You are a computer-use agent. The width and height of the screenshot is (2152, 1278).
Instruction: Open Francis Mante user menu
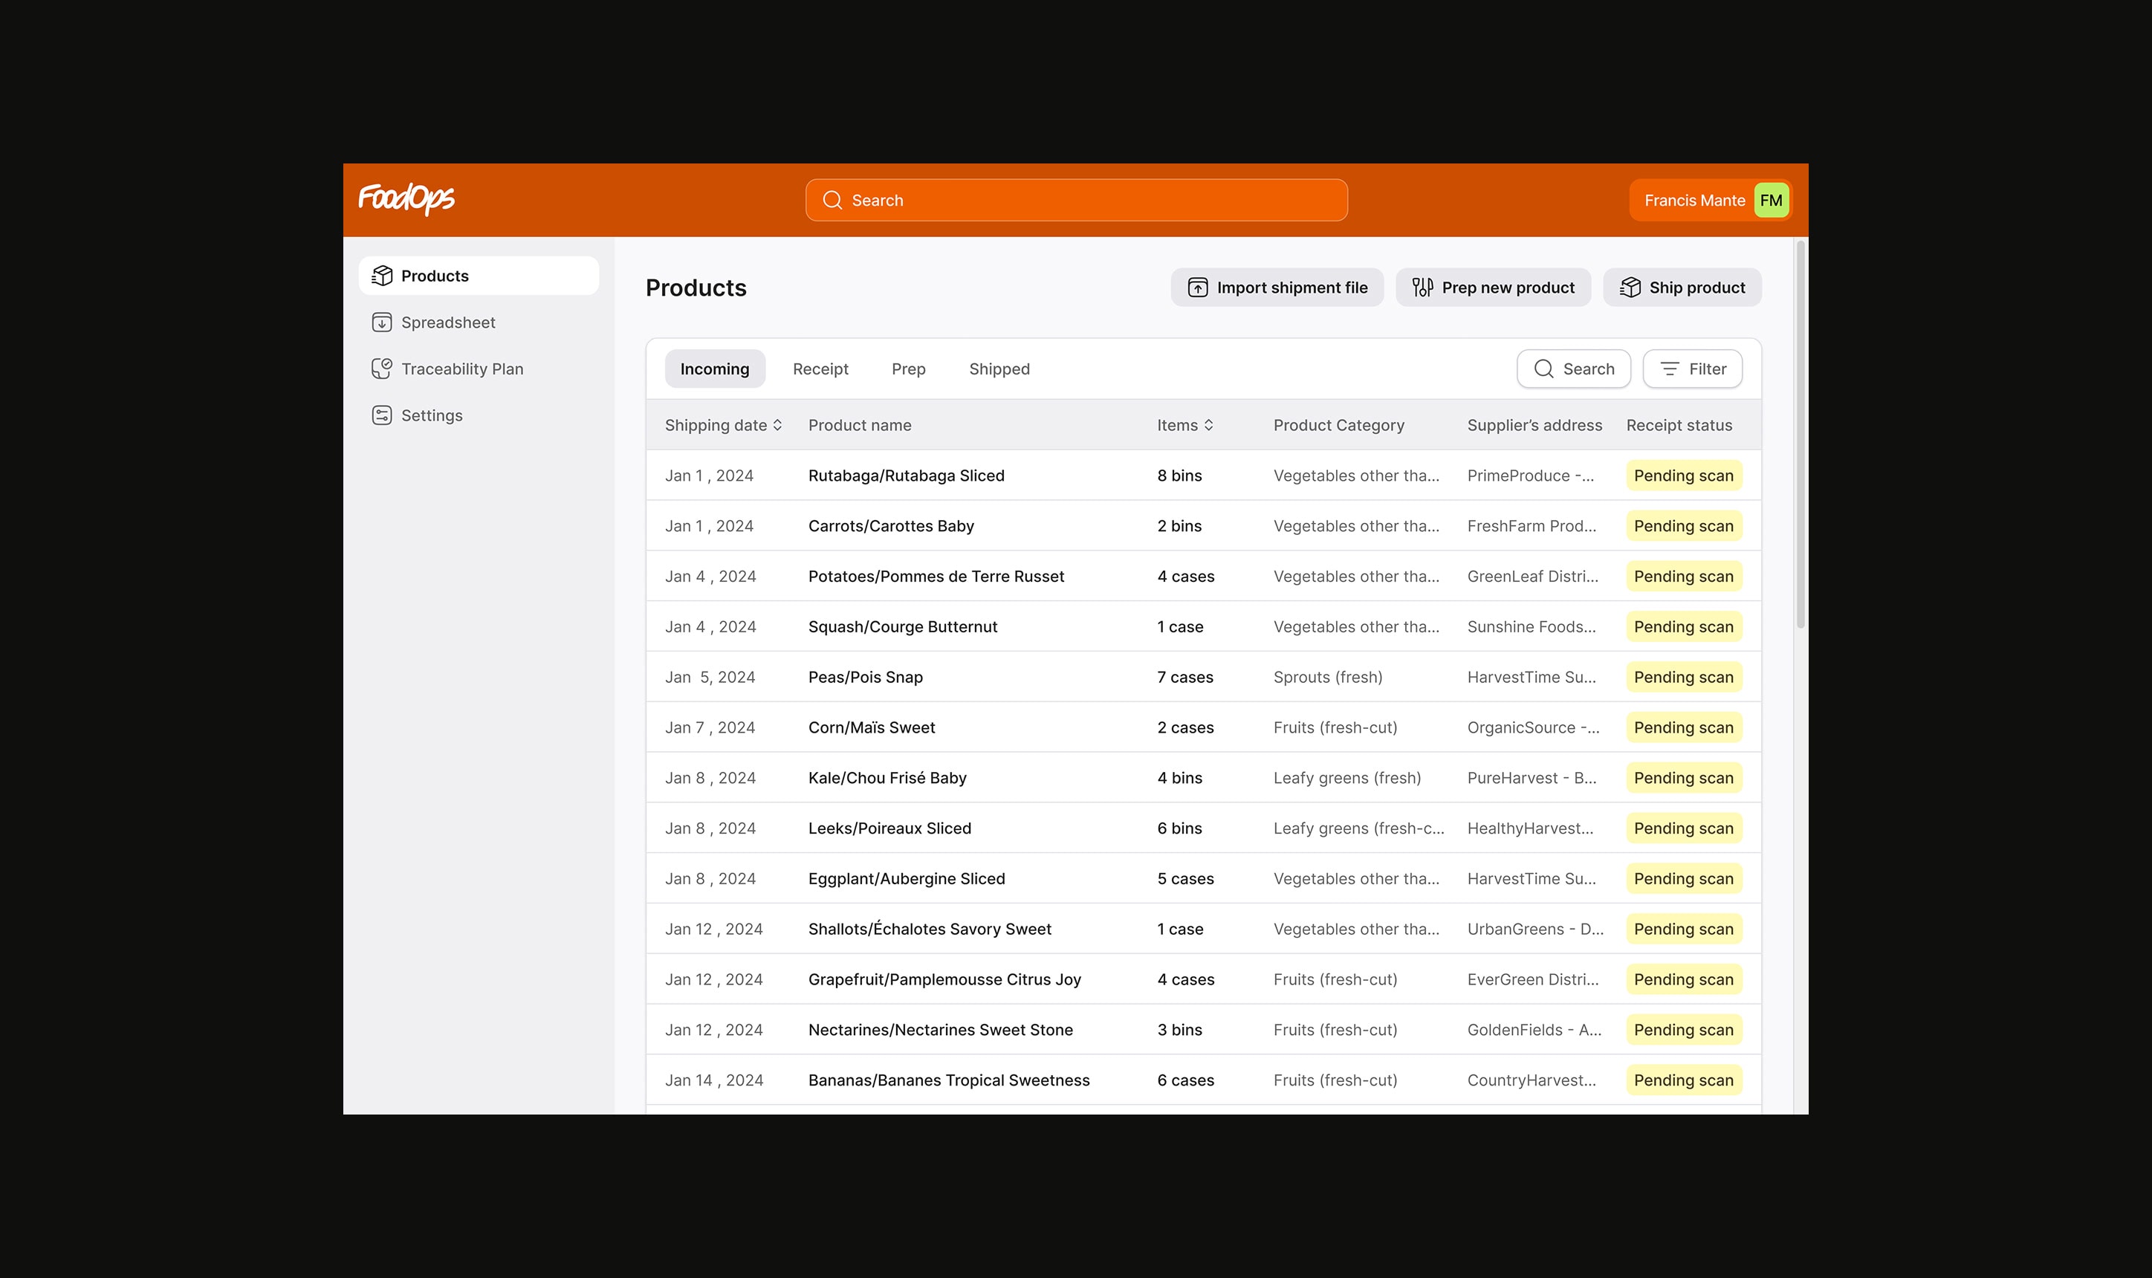point(1711,201)
